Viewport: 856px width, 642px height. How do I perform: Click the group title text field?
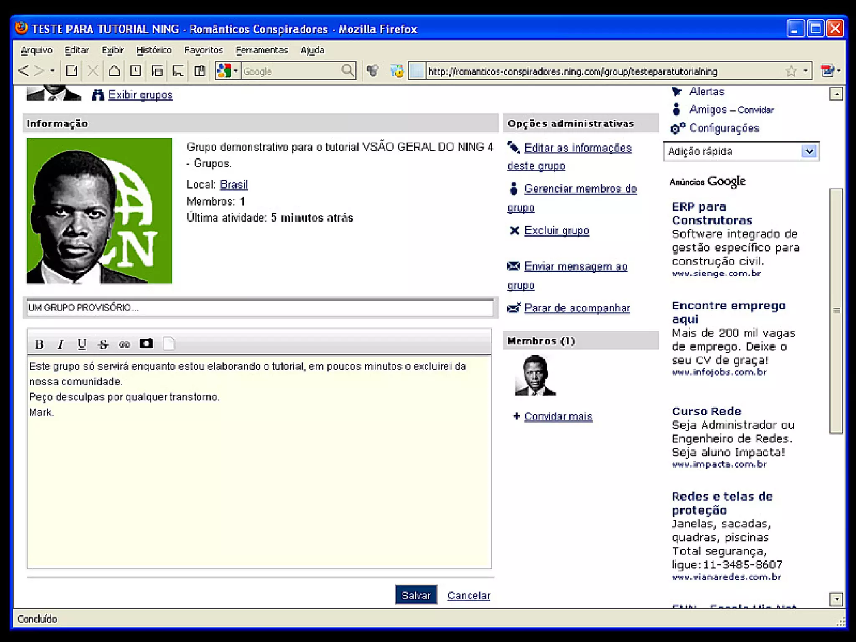tap(259, 308)
